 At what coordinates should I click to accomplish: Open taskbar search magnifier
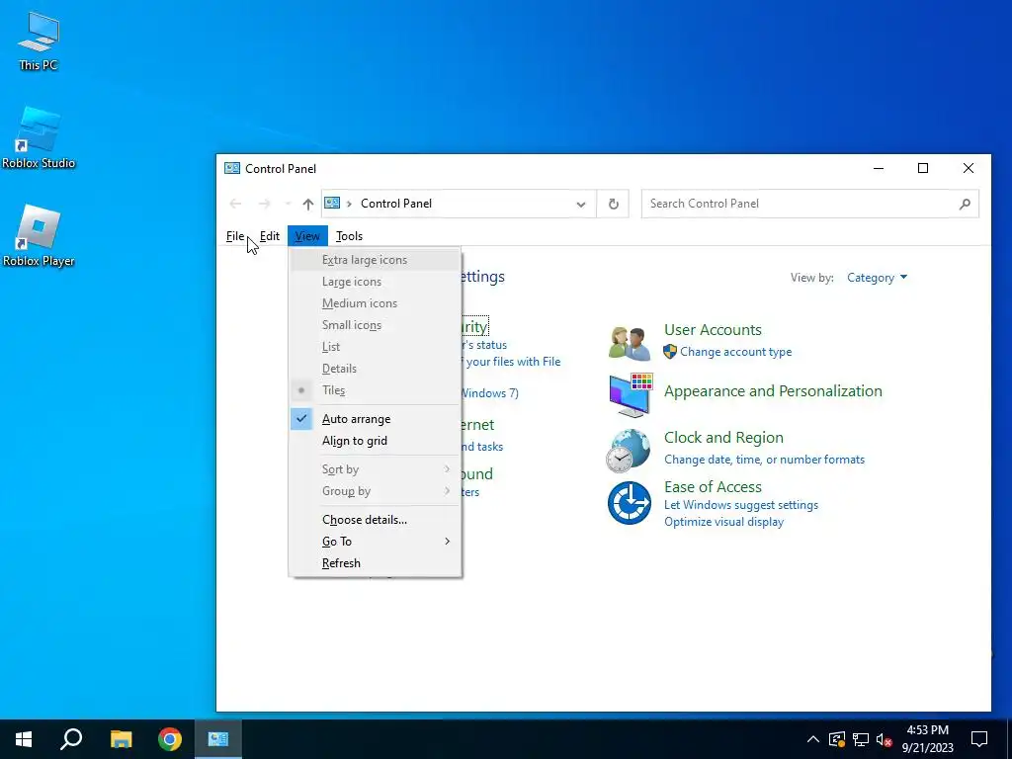pyautogui.click(x=71, y=739)
